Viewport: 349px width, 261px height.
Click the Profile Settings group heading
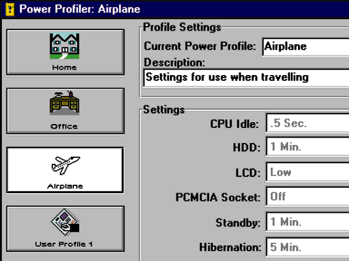182,27
